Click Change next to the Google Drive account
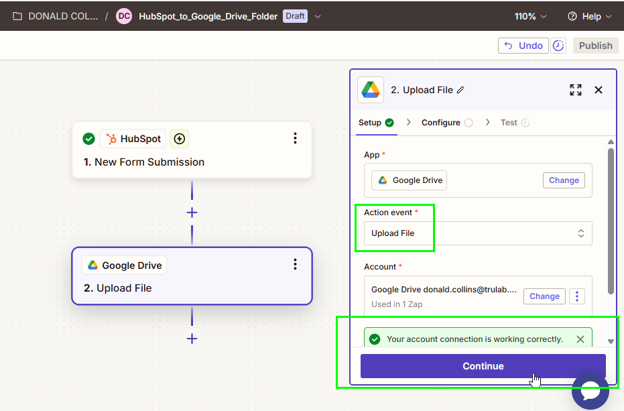The height and width of the screenshot is (411, 624). coord(544,296)
